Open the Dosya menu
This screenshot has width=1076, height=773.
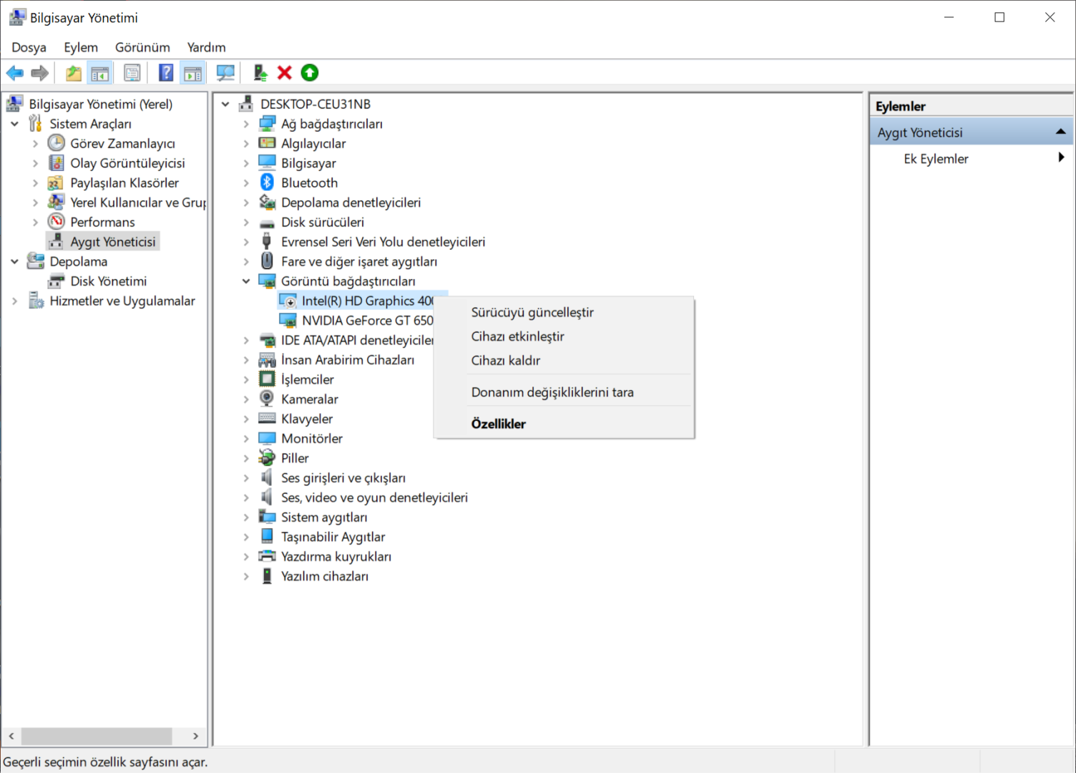[x=29, y=47]
